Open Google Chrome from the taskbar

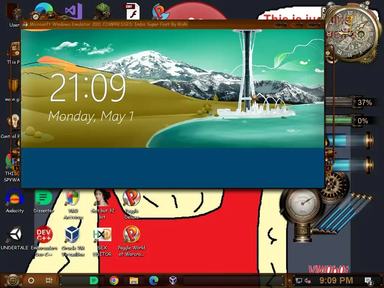[114, 280]
